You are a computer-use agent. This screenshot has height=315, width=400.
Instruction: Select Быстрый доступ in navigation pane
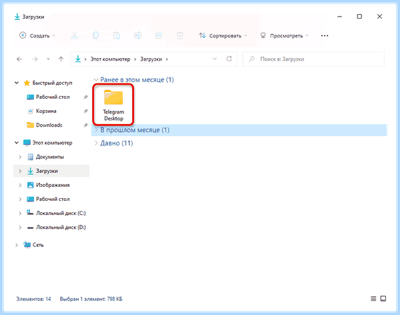click(52, 83)
